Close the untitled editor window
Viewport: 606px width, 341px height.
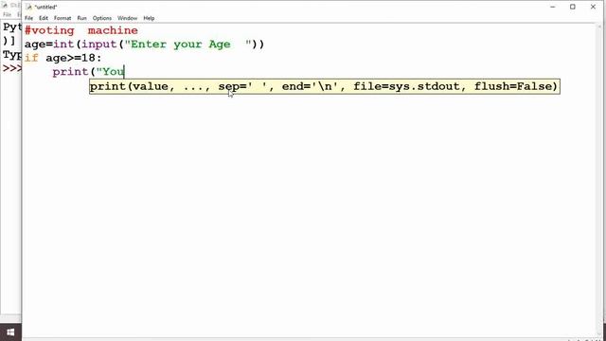[593, 7]
